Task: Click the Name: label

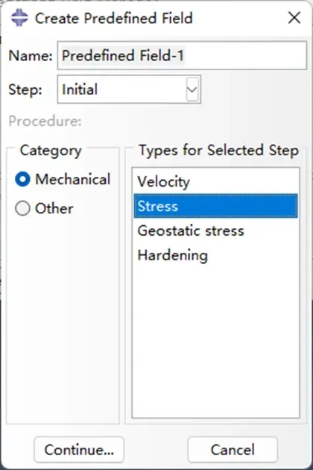Action: (x=31, y=56)
